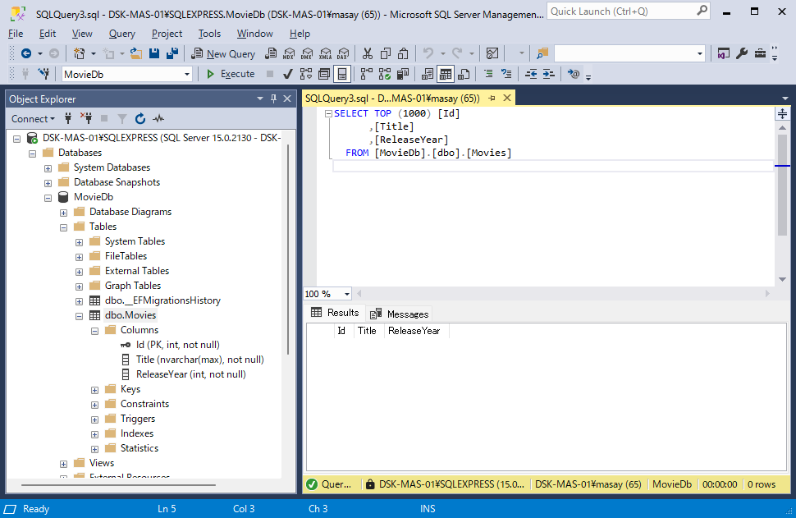Toggle Include Actual Execution Plan
The image size is (796, 518).
click(x=367, y=74)
